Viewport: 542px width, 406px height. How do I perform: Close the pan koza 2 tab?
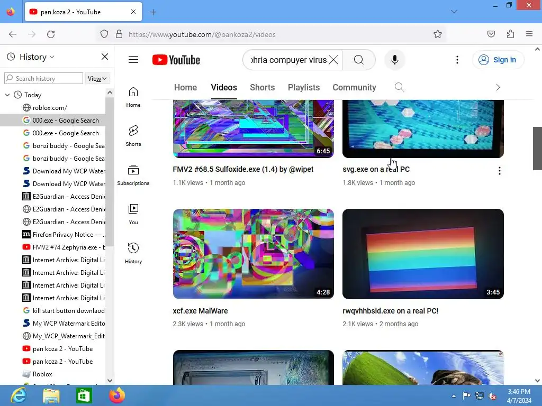(133, 12)
